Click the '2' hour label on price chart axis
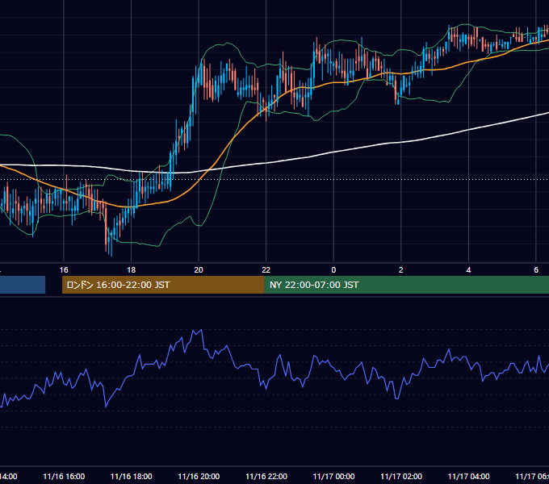The width and height of the screenshot is (549, 484). tap(401, 270)
